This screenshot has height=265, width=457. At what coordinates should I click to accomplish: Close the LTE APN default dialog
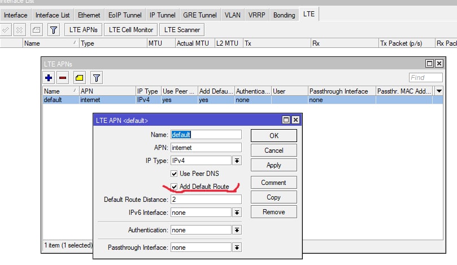coord(295,120)
